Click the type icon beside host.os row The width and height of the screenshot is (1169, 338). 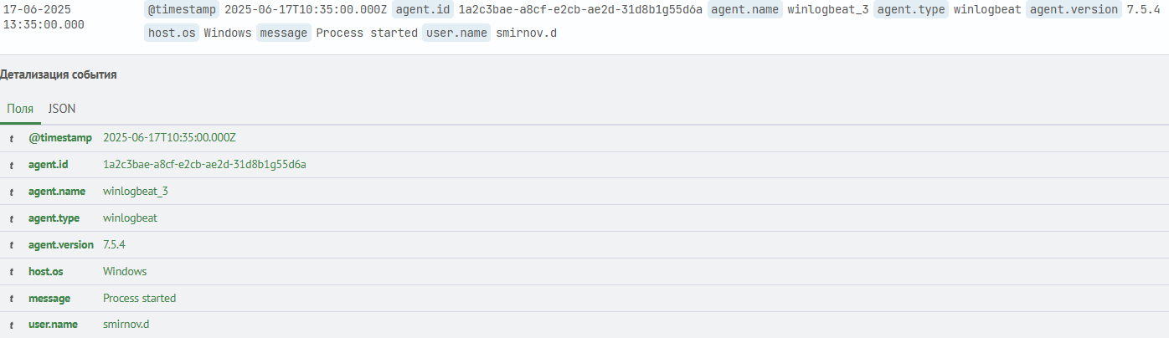point(12,272)
